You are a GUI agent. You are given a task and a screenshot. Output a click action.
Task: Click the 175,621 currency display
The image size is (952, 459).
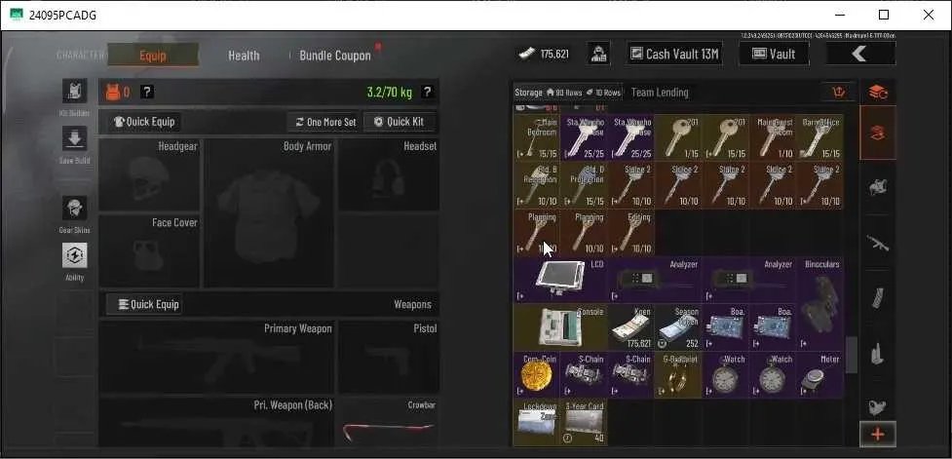coord(546,54)
